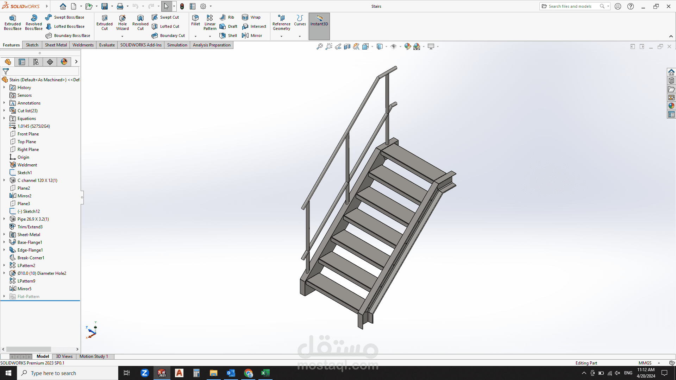Image resolution: width=676 pixels, height=380 pixels.
Task: Switch to the Evaluate ribbon tab
Action: [107, 45]
